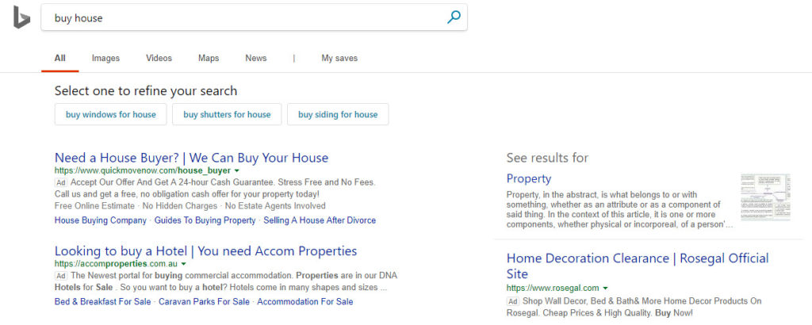This screenshot has height=325, width=812.
Task: Refine search with buy windows for house
Action: 111,114
